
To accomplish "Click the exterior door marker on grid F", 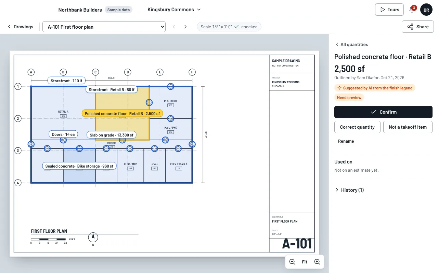I will (192, 144).
